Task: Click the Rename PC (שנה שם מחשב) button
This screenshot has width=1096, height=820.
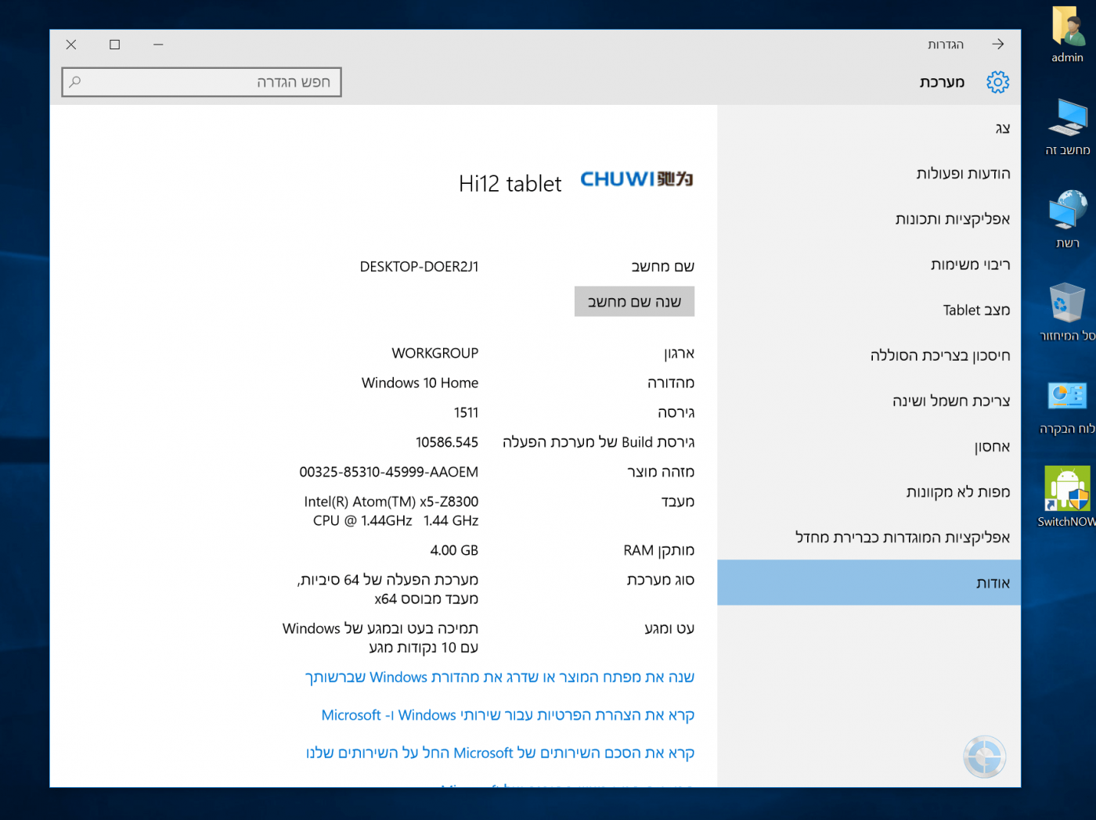Action: pyautogui.click(x=634, y=302)
